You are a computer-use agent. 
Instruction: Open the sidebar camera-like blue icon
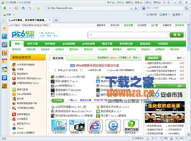(x=4, y=45)
